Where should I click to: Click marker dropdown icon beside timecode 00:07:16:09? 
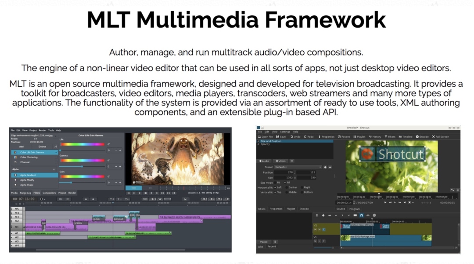[43, 199]
